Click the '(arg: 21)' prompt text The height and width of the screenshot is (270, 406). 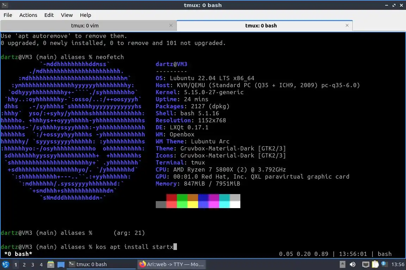129,233
